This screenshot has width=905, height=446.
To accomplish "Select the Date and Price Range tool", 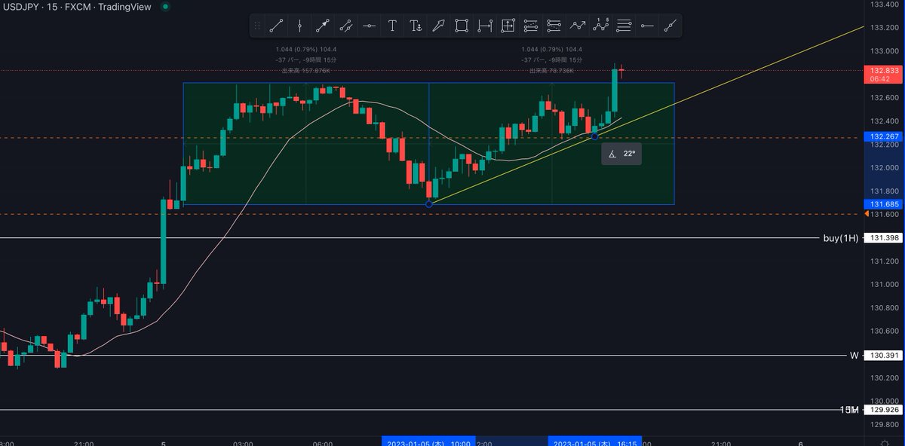I will coord(508,25).
